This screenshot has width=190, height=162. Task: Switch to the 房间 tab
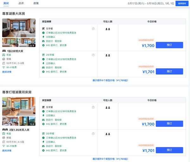6,3
